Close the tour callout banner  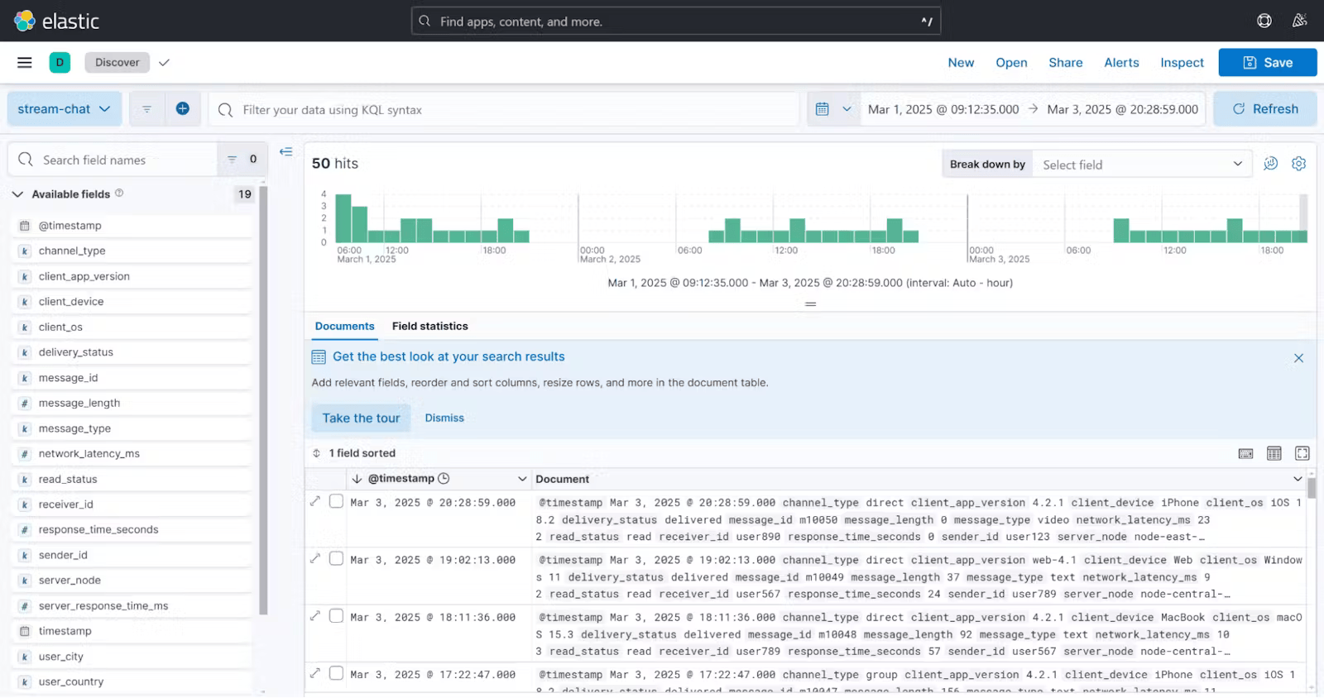[x=1298, y=357]
